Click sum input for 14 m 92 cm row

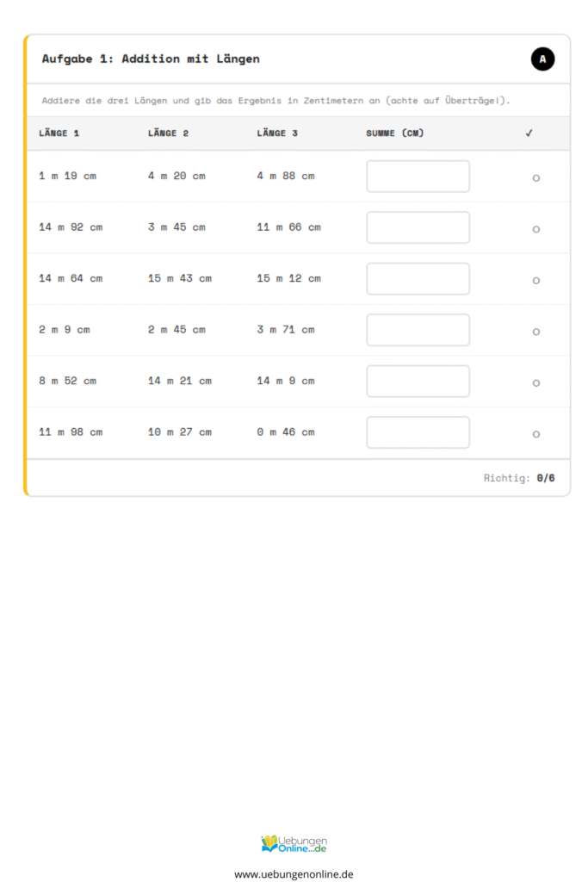click(x=418, y=227)
